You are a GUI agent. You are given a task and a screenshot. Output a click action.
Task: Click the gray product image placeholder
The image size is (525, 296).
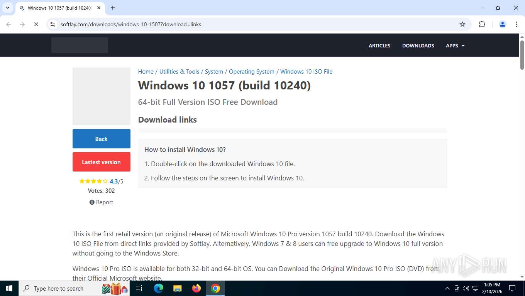[x=102, y=96]
